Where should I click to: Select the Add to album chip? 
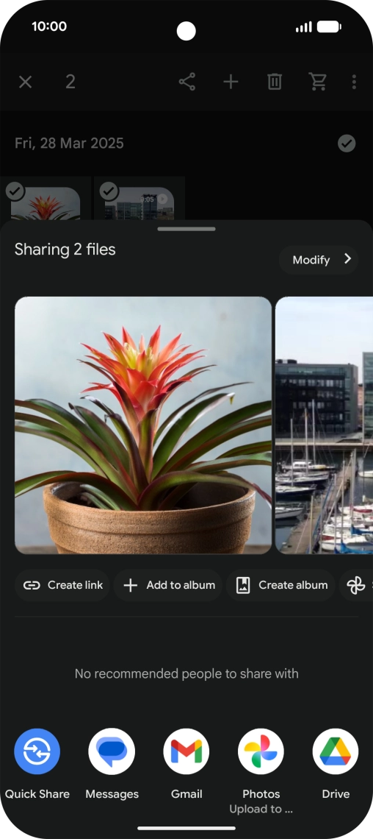tap(168, 585)
